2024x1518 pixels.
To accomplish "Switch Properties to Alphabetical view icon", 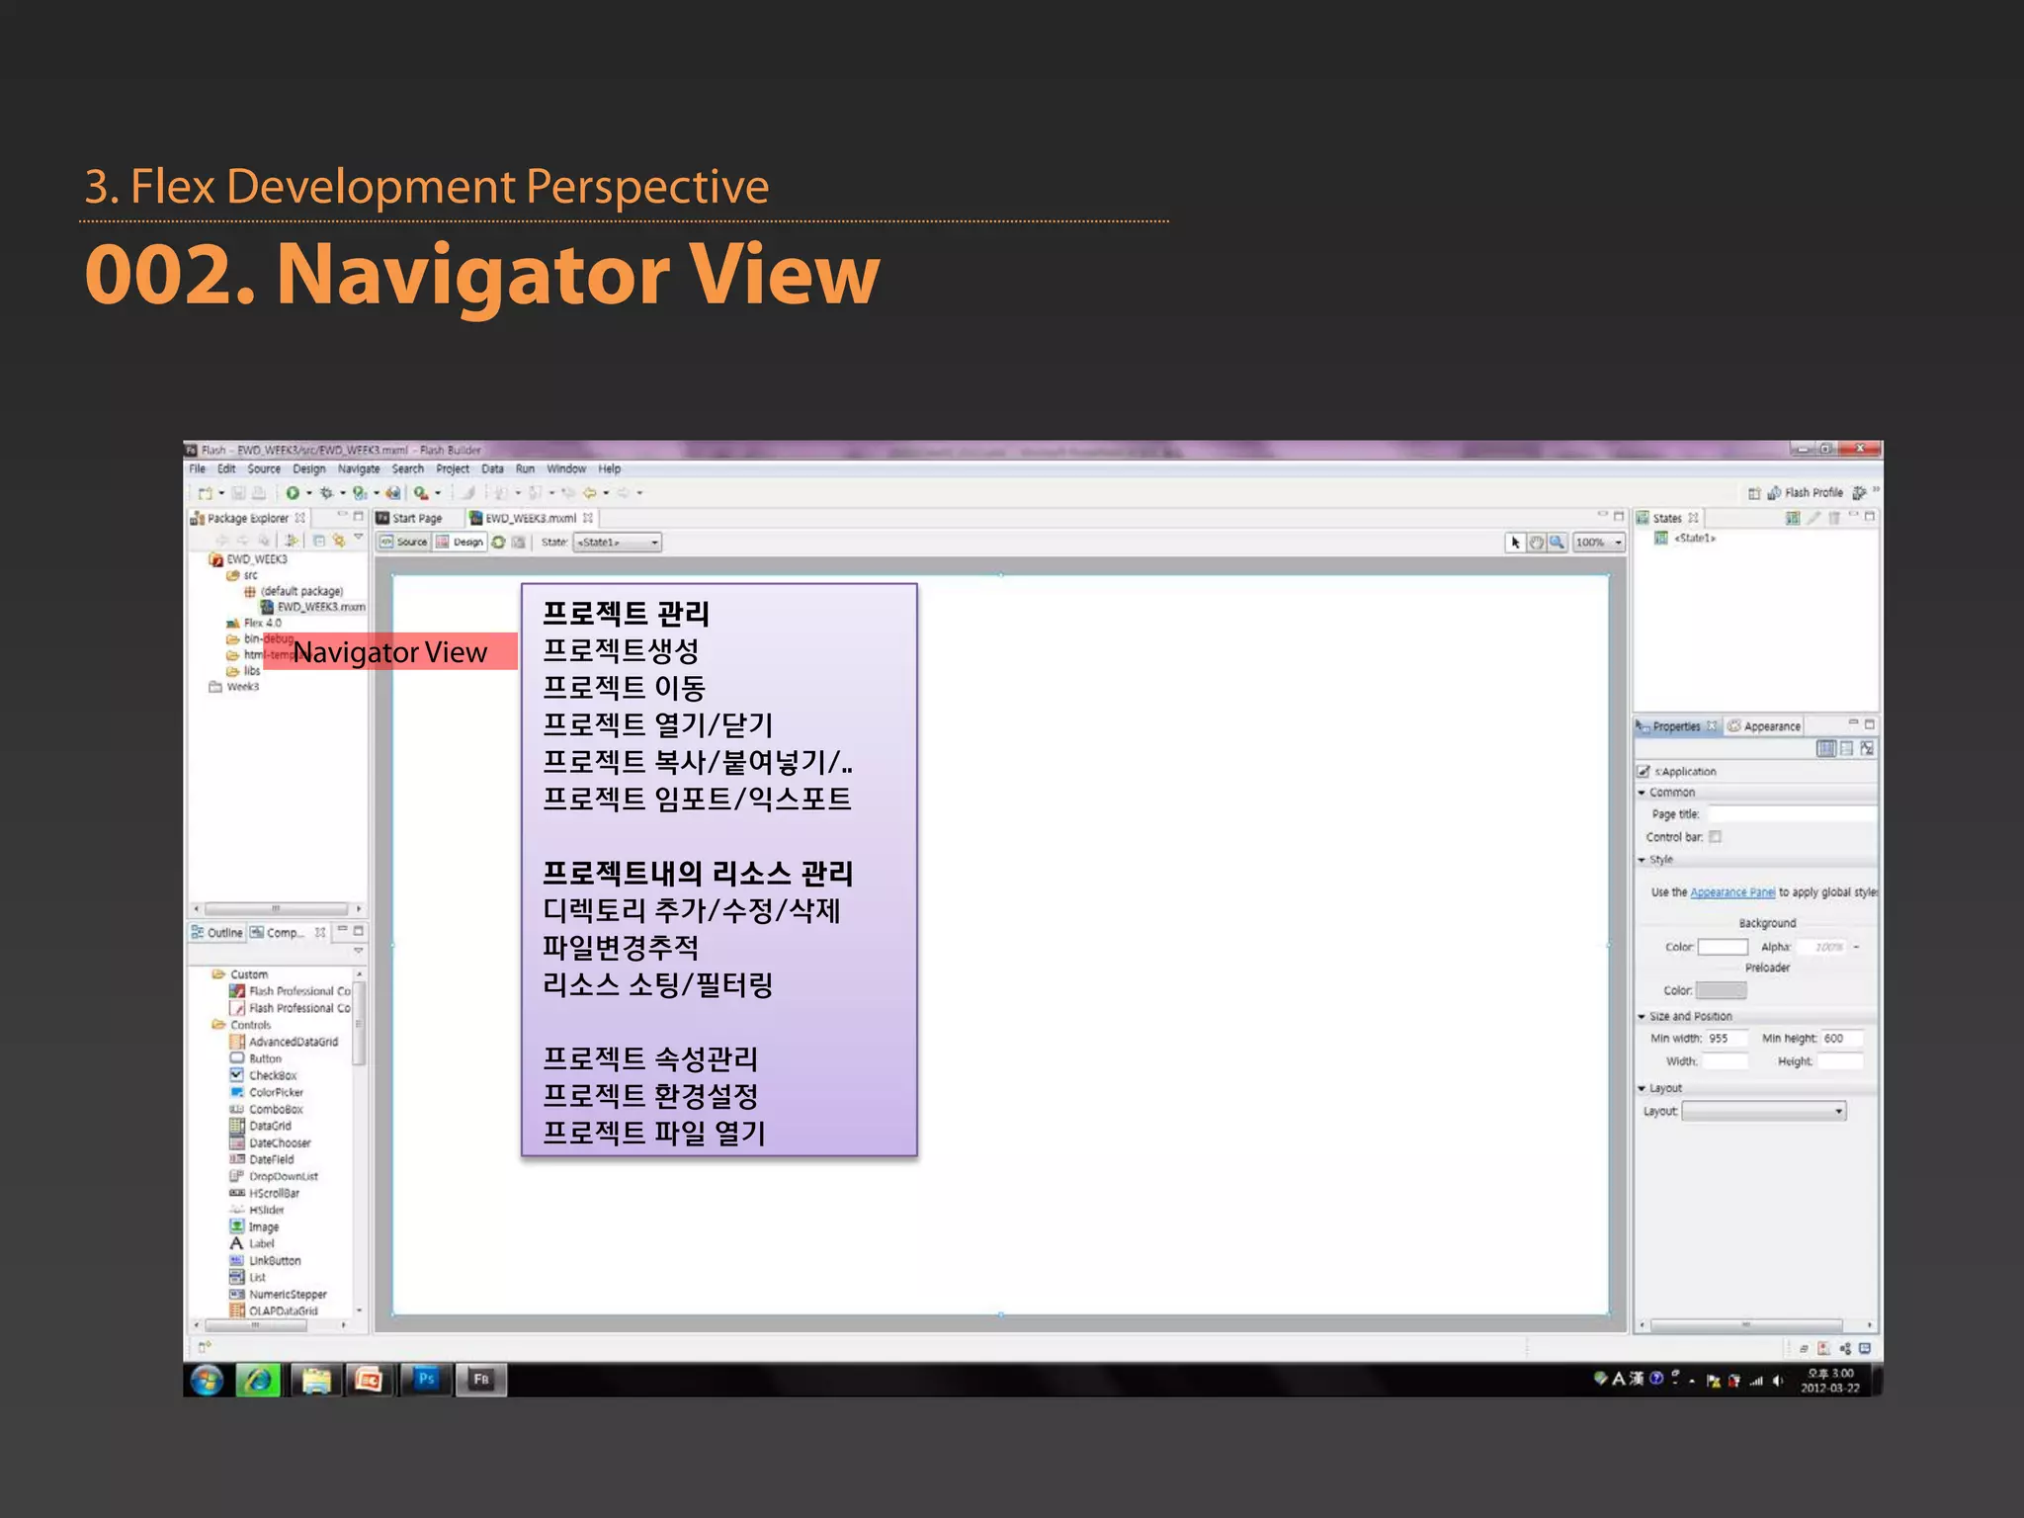I will pyautogui.click(x=1867, y=749).
